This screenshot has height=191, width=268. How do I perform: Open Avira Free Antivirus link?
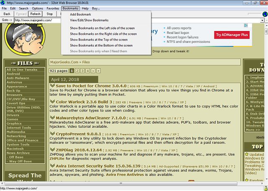coord(125,175)
